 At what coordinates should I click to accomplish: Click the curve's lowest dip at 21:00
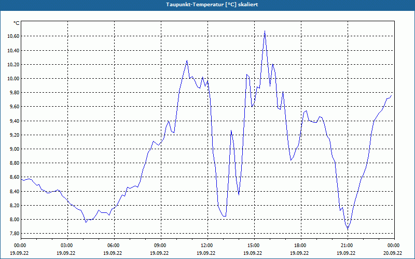pyautogui.click(x=348, y=228)
